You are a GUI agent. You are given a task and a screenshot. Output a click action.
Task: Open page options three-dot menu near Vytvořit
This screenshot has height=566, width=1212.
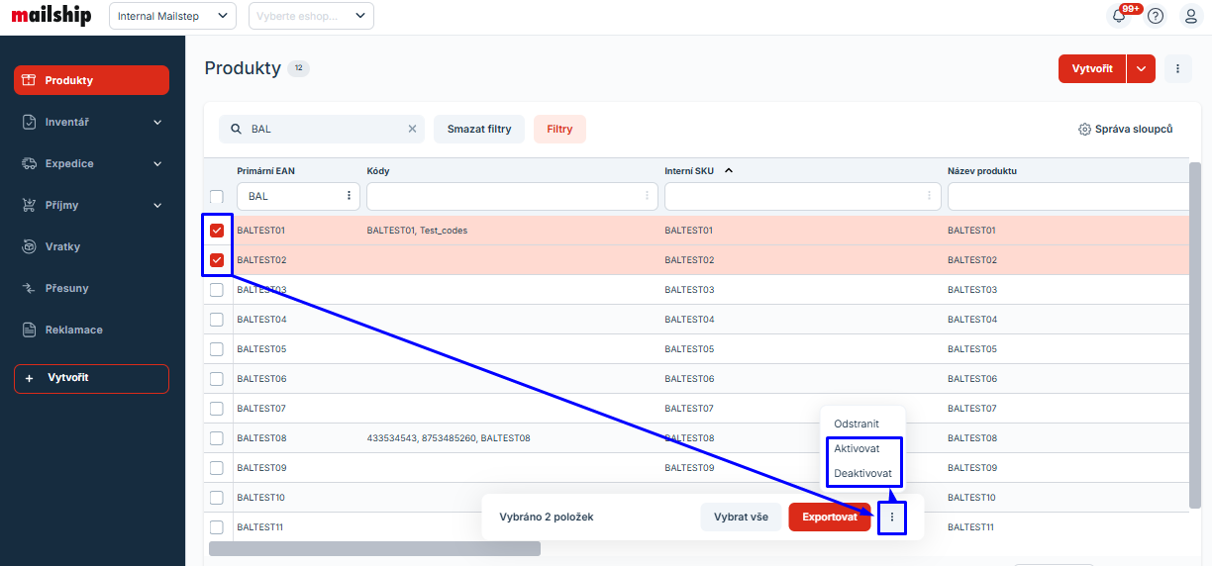pyautogui.click(x=1177, y=68)
